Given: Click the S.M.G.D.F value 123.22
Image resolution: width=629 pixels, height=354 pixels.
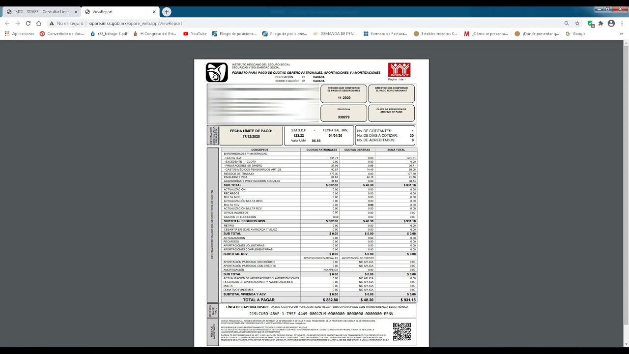Looking at the screenshot, I should 298,135.
